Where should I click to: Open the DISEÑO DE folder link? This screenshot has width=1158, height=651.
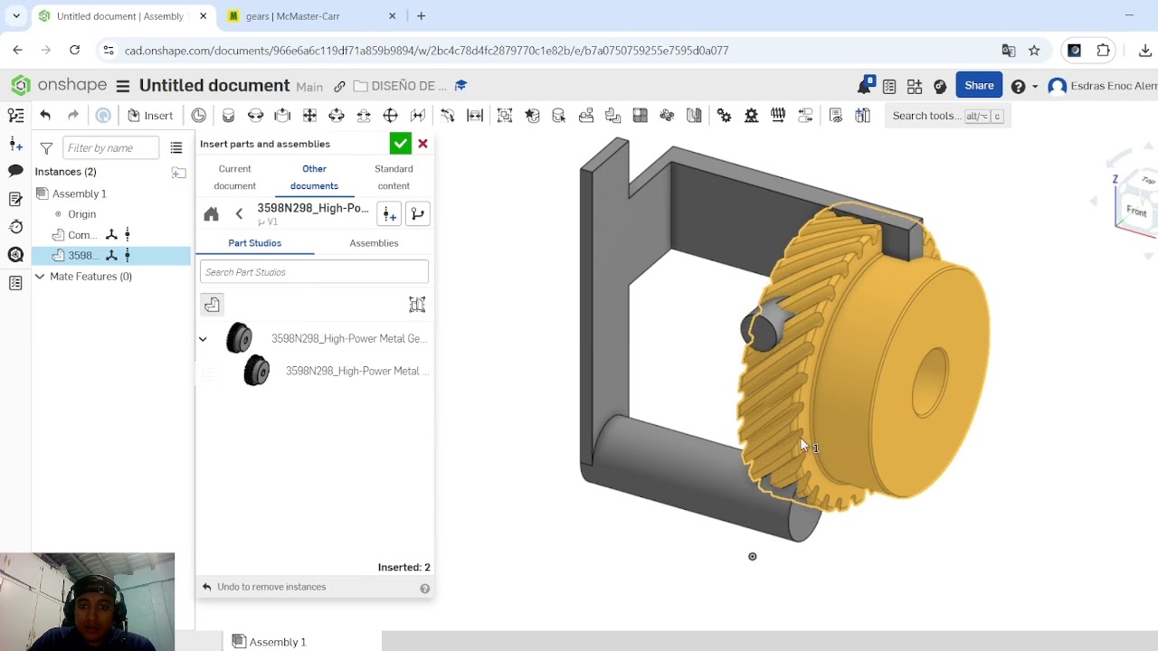click(400, 86)
